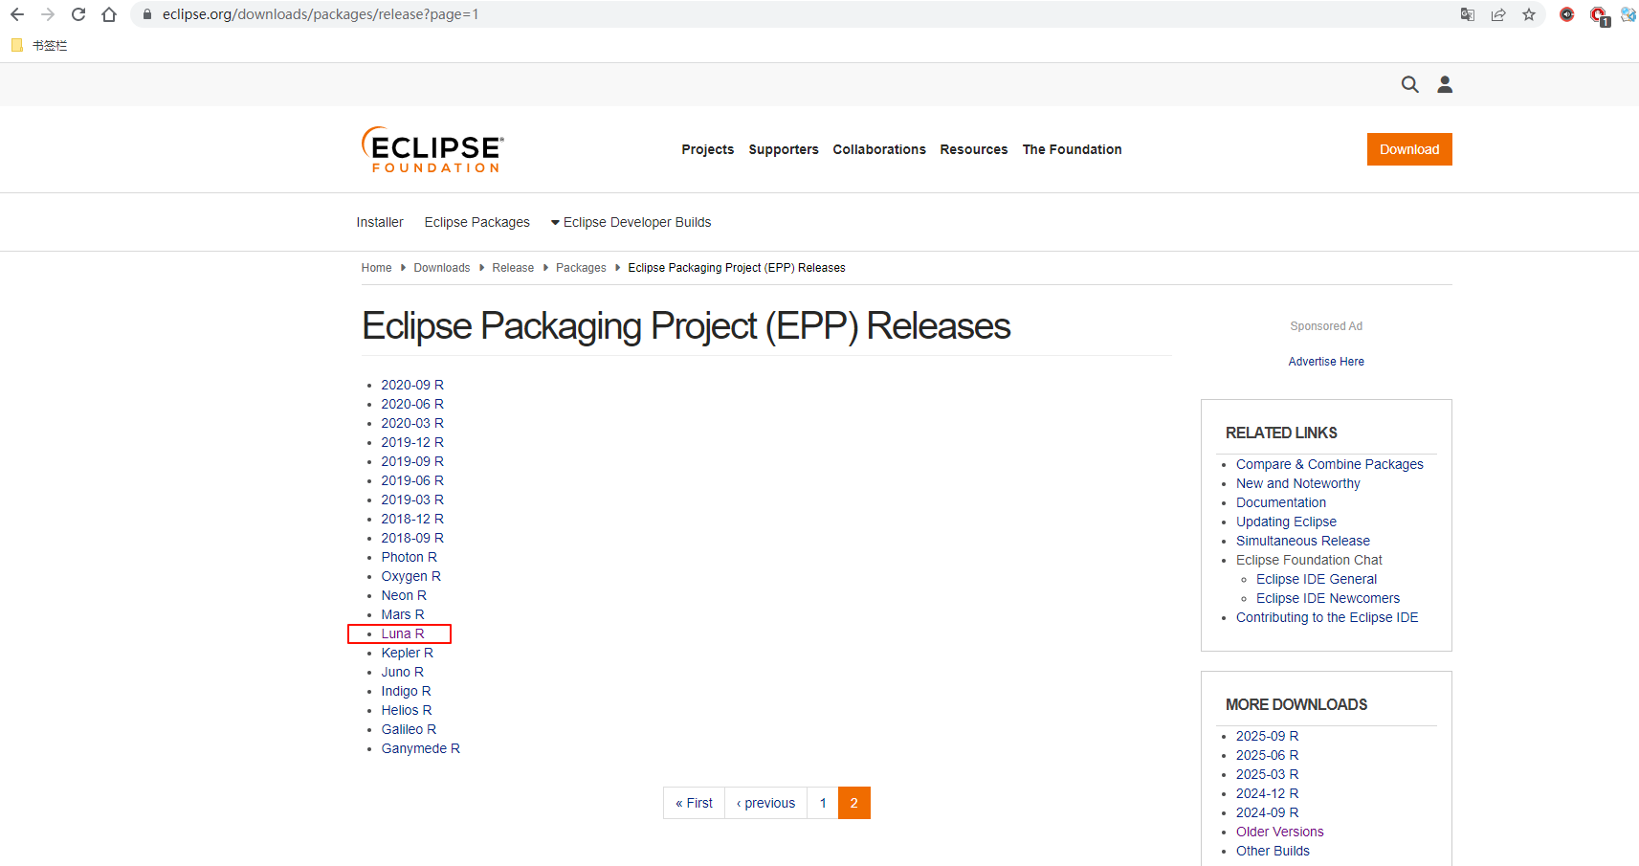1639x866 pixels.
Task: Open the Luna R release
Action: point(403,633)
